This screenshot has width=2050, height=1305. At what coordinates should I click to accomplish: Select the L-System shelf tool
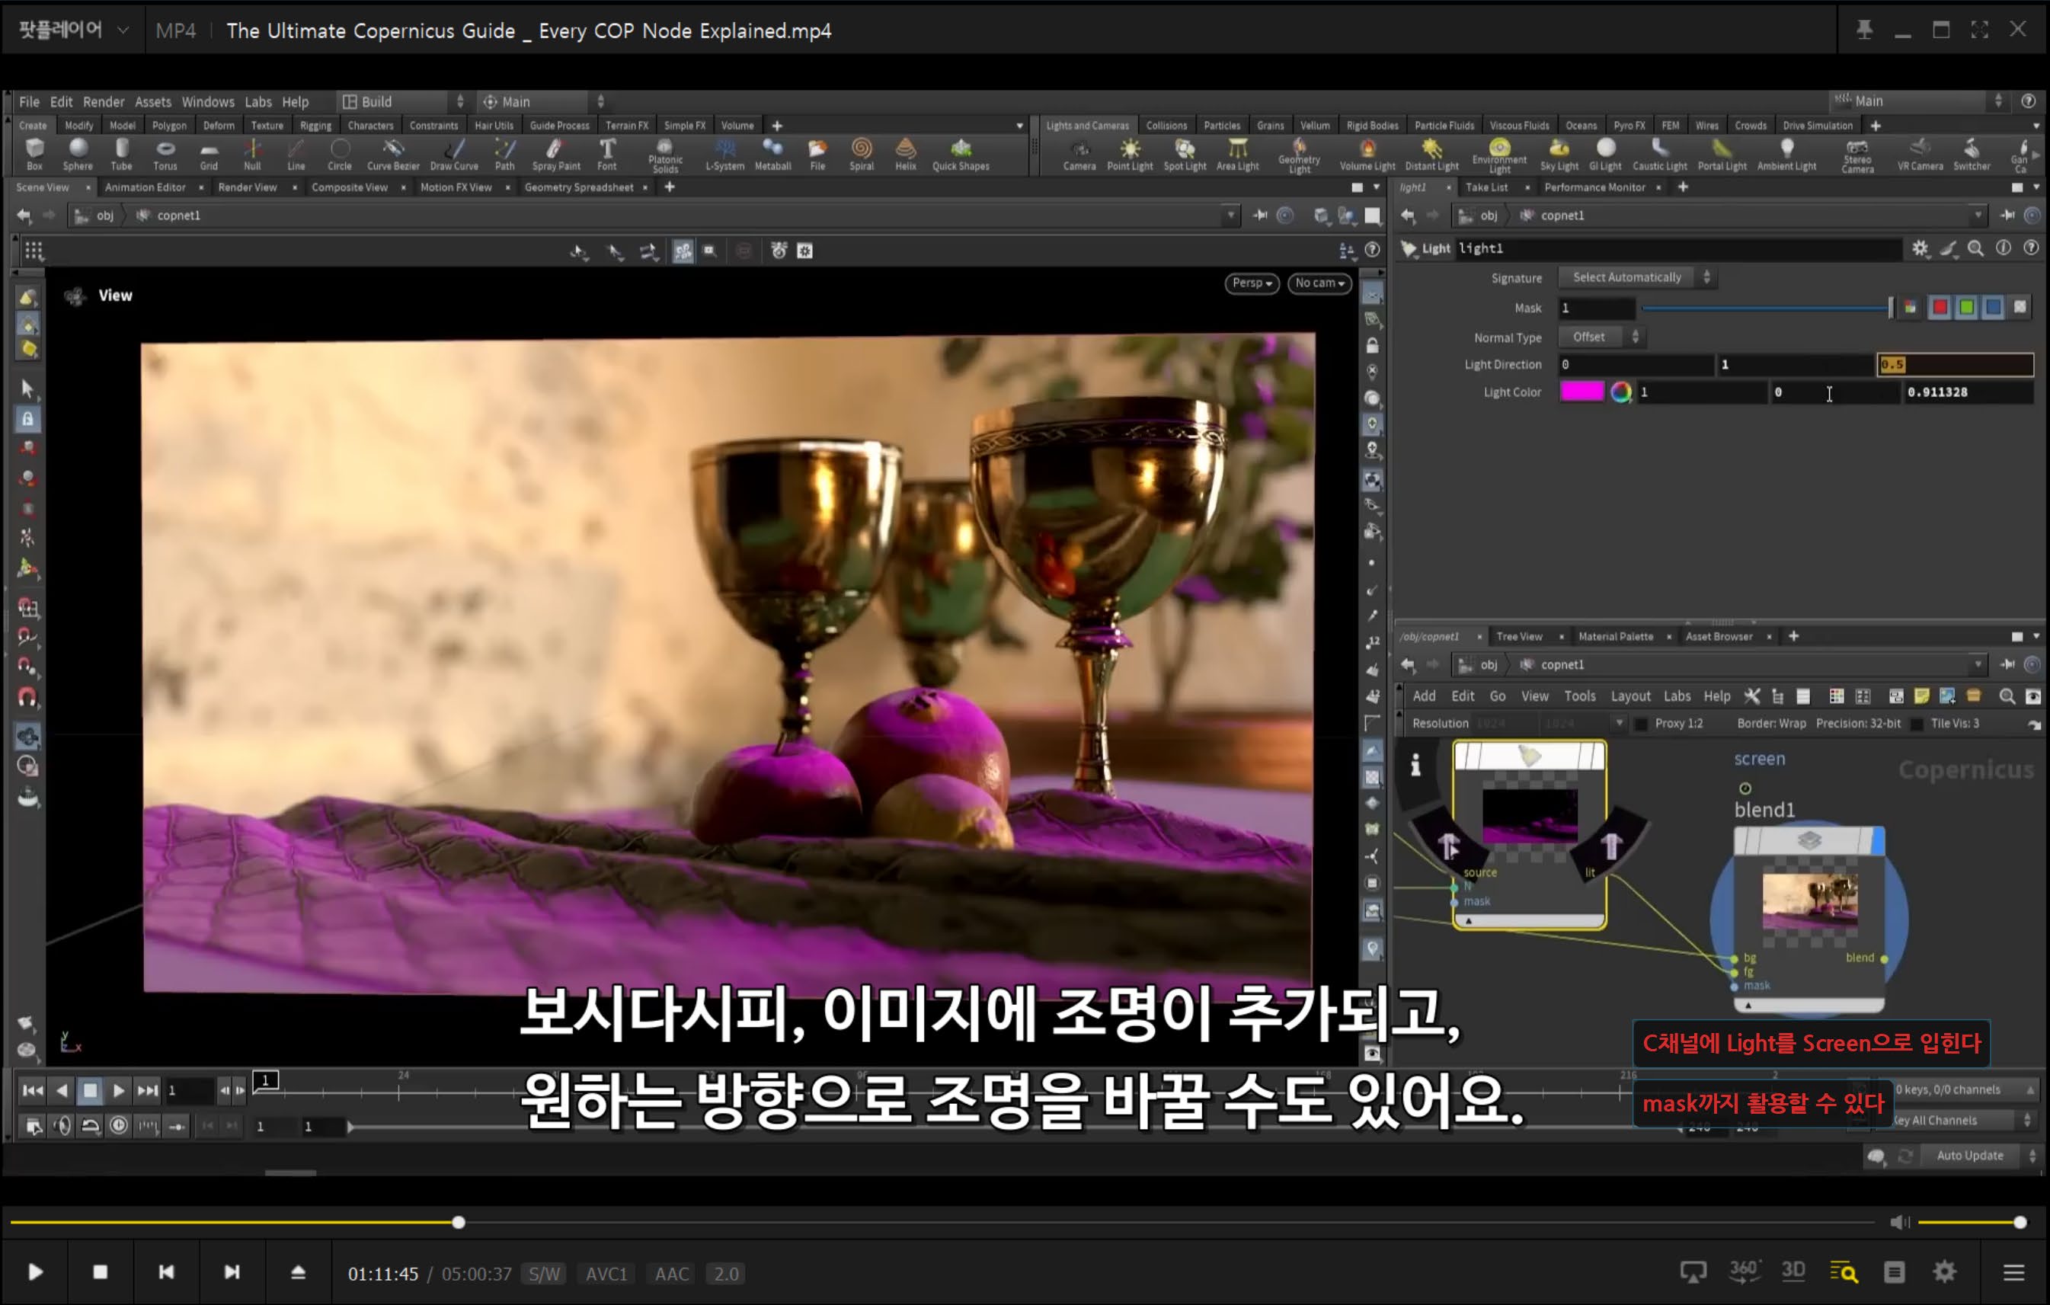click(x=724, y=155)
